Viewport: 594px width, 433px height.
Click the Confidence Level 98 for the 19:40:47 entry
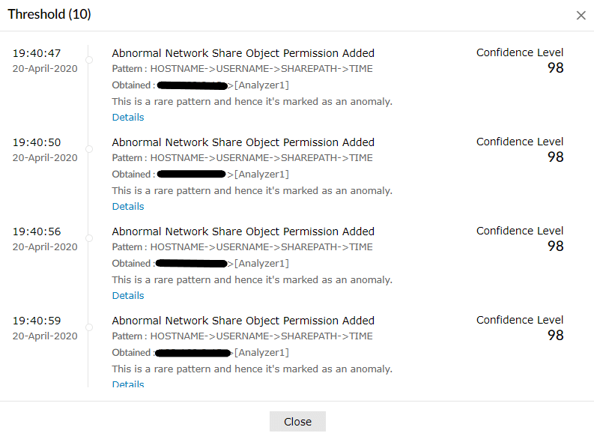tap(555, 68)
